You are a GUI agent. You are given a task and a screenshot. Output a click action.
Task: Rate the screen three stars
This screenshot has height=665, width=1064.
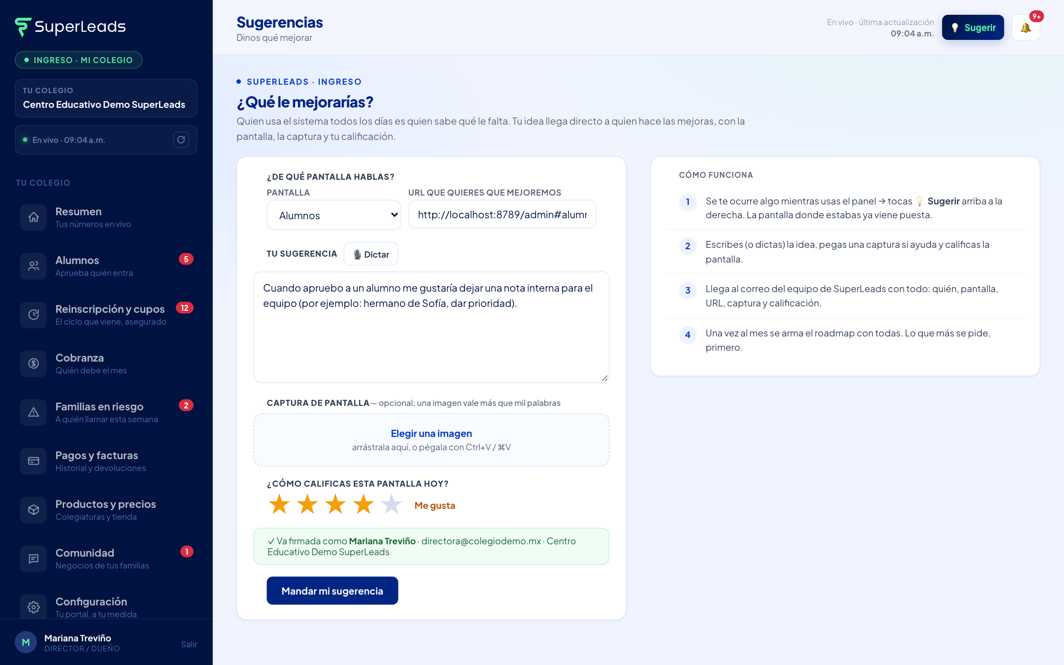pyautogui.click(x=335, y=504)
